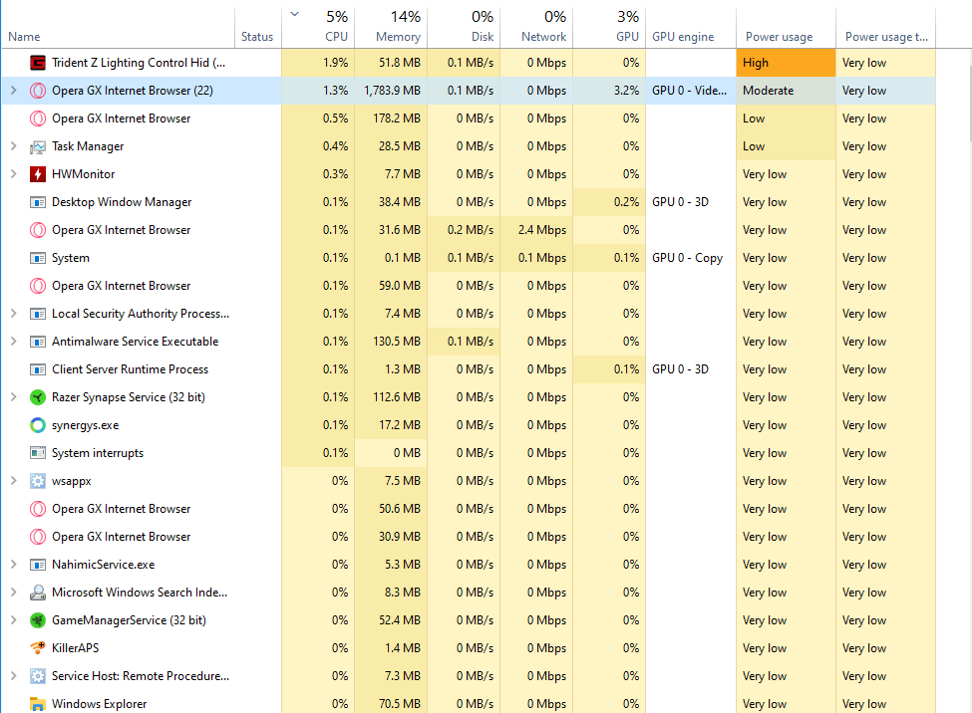Sort processes by the Name column

(x=119, y=28)
